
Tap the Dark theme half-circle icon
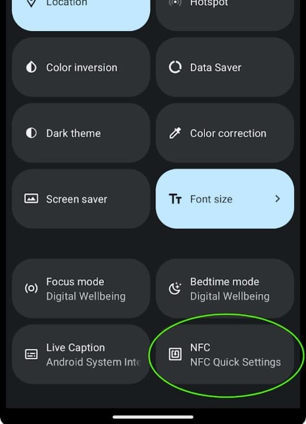point(31,133)
